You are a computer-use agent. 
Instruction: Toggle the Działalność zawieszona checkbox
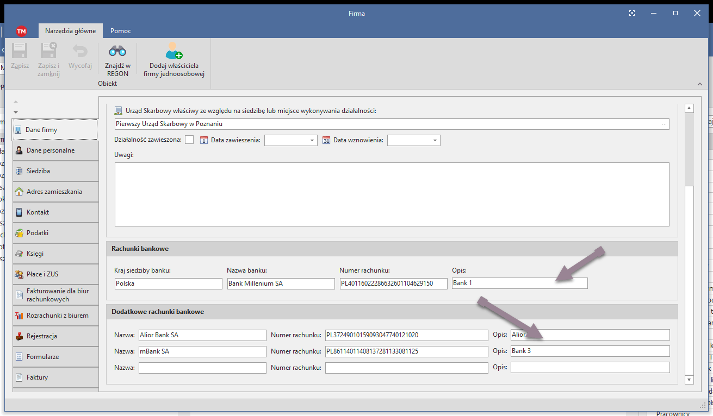(x=189, y=140)
